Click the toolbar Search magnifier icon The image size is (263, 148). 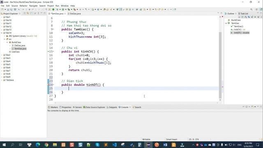(x=251, y=9)
